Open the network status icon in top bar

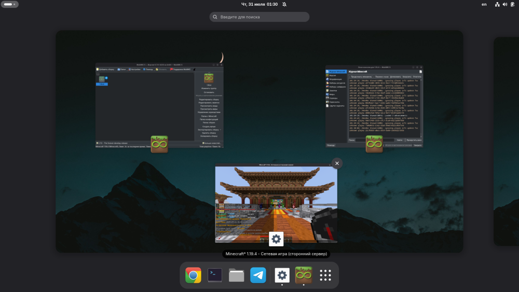pos(497,4)
